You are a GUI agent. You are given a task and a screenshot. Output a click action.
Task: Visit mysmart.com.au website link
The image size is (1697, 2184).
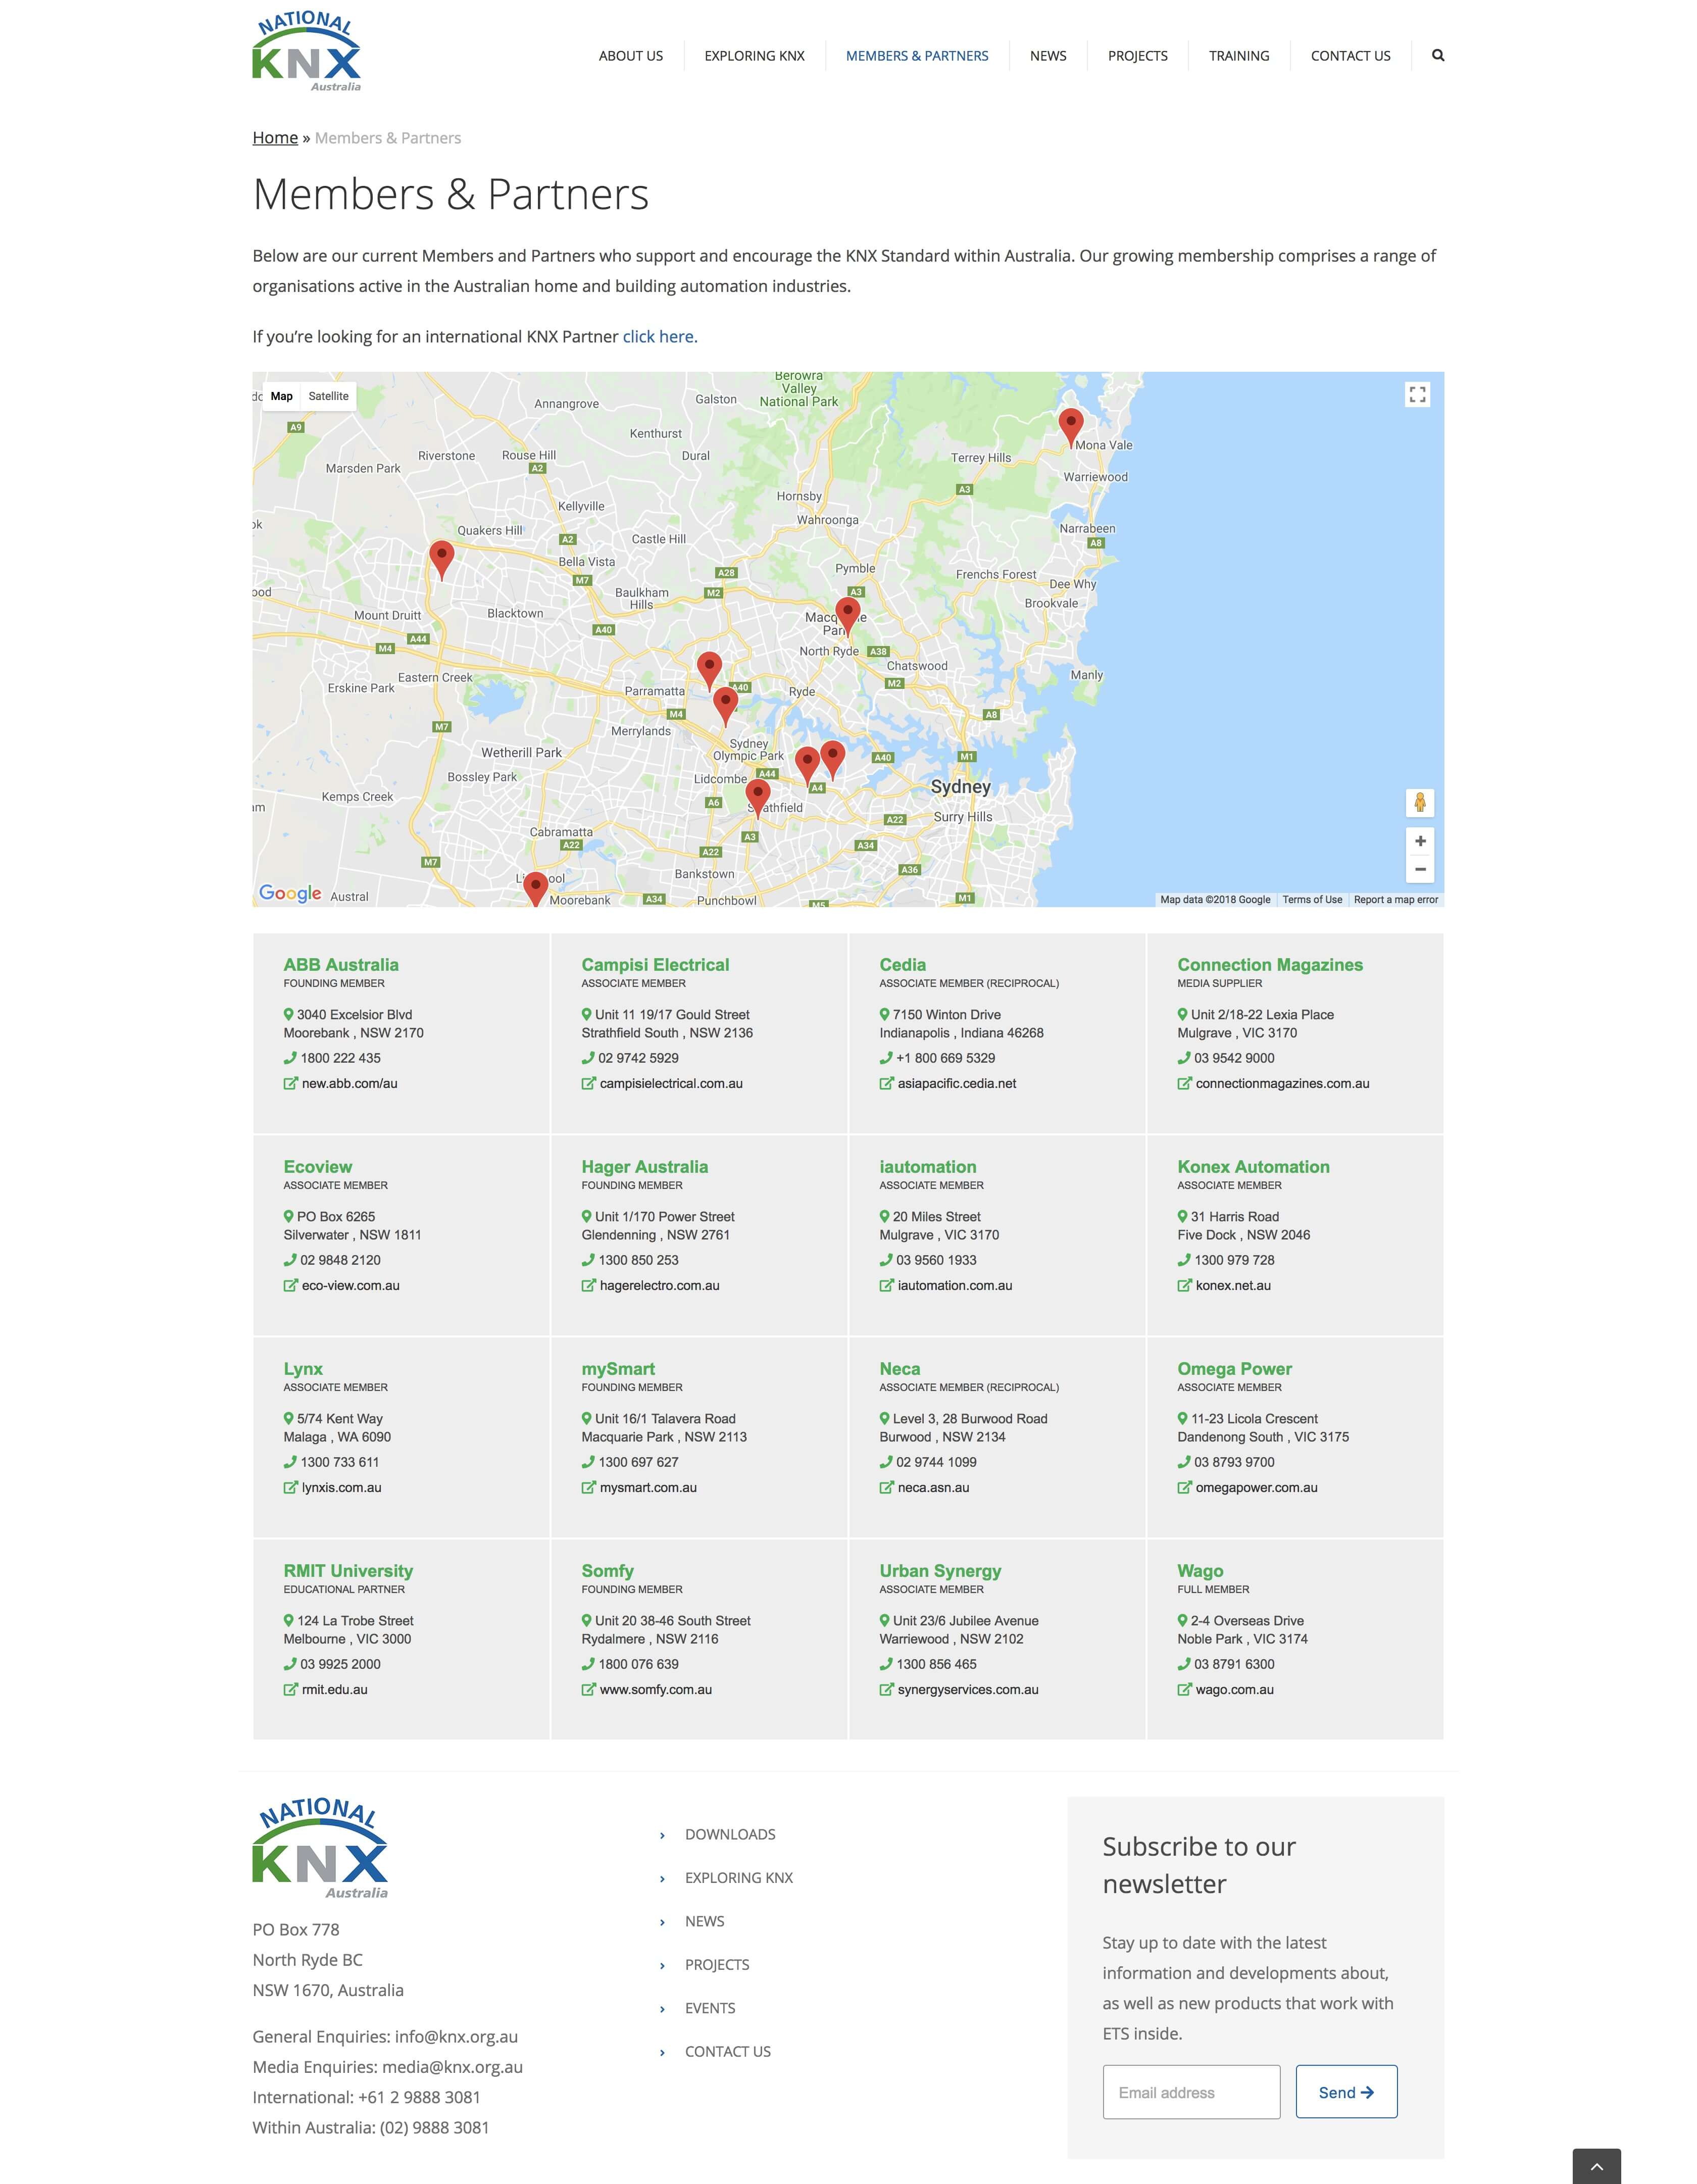tap(648, 1487)
